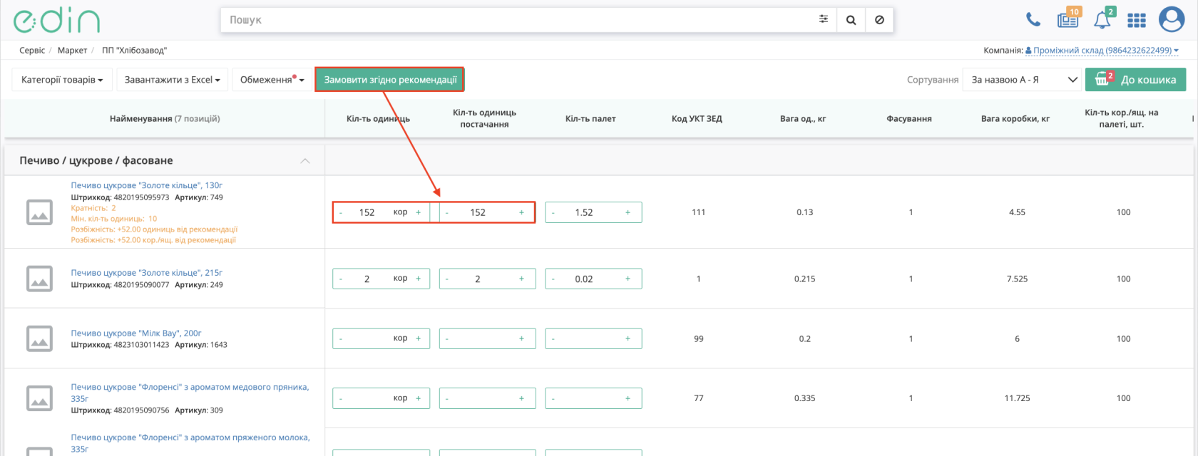This screenshot has height=456, width=1198.
Task: Open the user profile avatar
Action: tap(1172, 20)
